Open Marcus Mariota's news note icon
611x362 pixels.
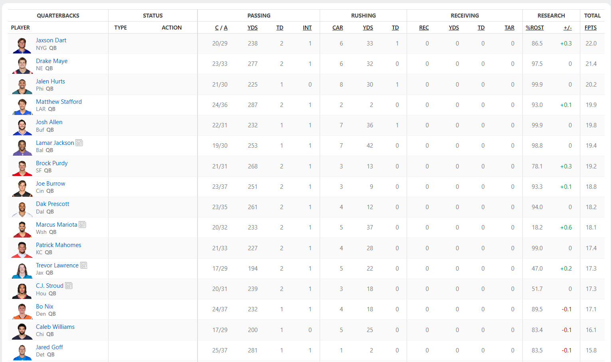[x=82, y=224]
